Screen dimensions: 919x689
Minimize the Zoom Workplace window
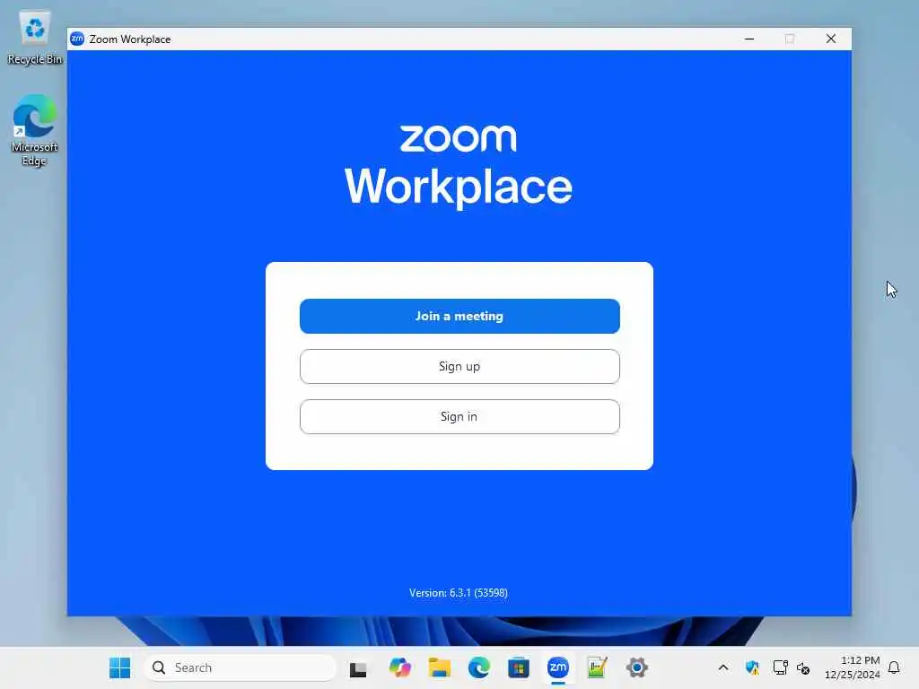click(749, 39)
